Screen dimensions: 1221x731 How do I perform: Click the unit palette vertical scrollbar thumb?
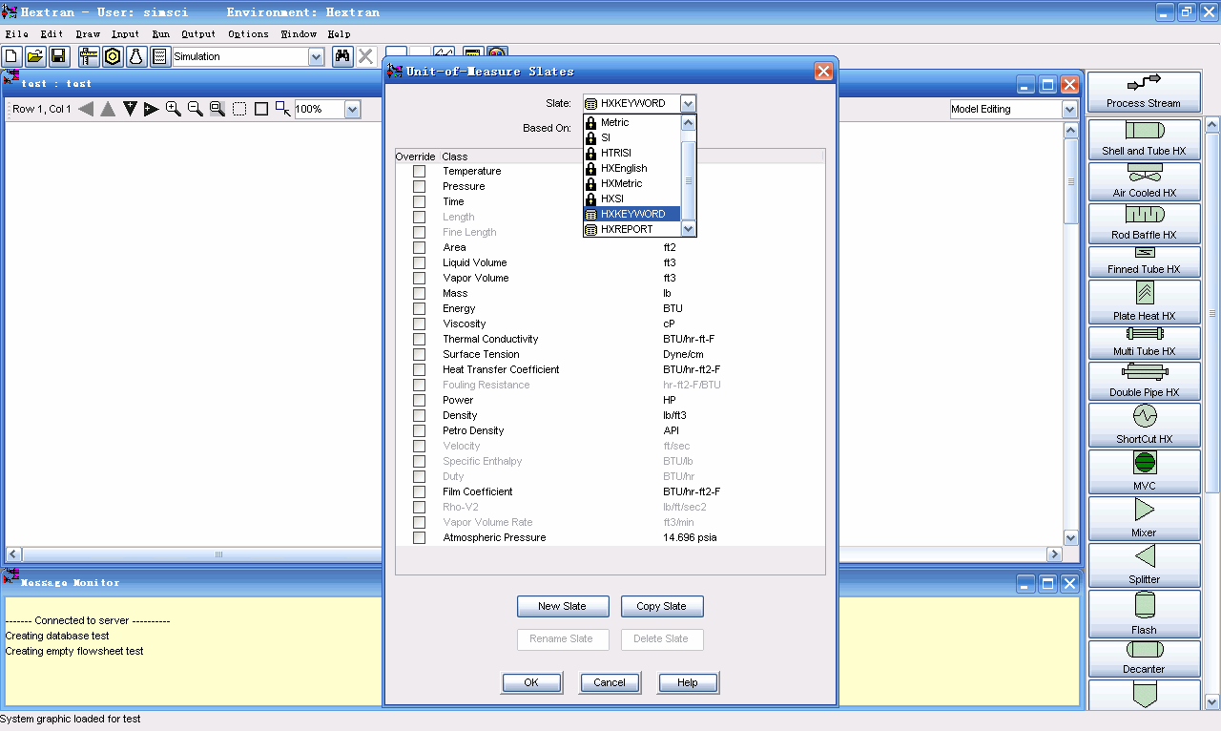coord(1212,313)
